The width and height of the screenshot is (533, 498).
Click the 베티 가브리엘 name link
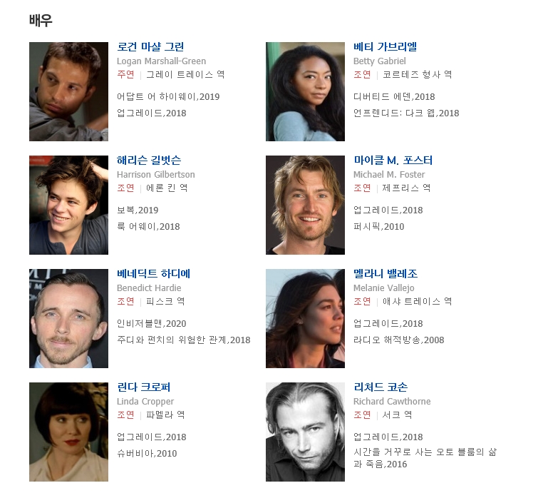(x=385, y=46)
